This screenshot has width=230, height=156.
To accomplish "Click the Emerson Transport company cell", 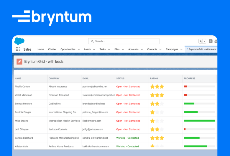I will pos(64,95).
